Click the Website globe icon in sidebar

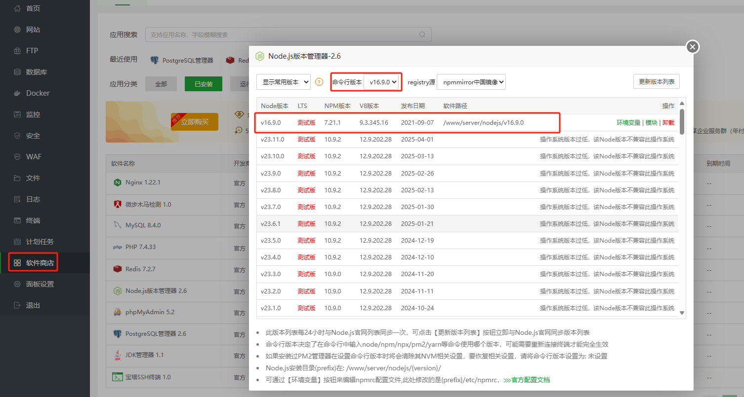pos(17,30)
